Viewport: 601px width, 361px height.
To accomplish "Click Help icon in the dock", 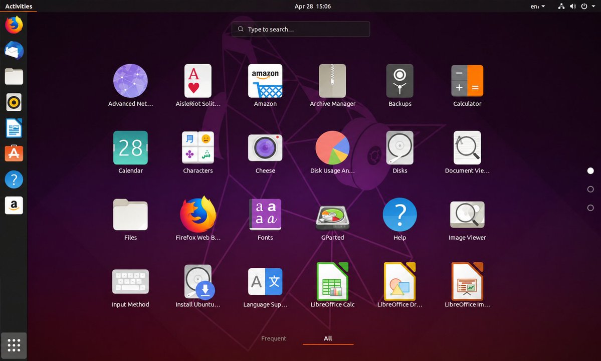I will pos(14,179).
